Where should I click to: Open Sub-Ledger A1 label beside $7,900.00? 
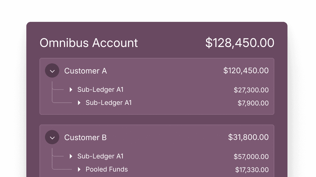(x=109, y=103)
